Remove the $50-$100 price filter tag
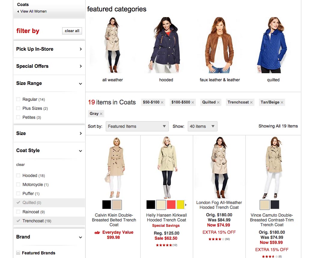The height and width of the screenshot is (258, 310). (x=162, y=103)
